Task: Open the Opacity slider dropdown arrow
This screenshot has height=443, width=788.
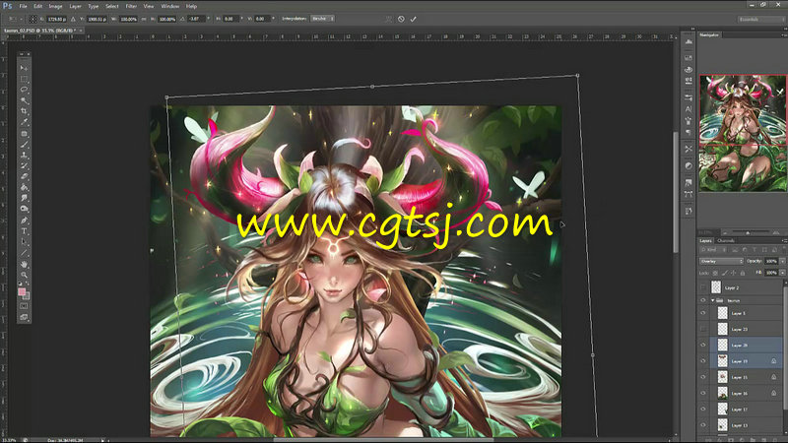Action: click(x=782, y=261)
